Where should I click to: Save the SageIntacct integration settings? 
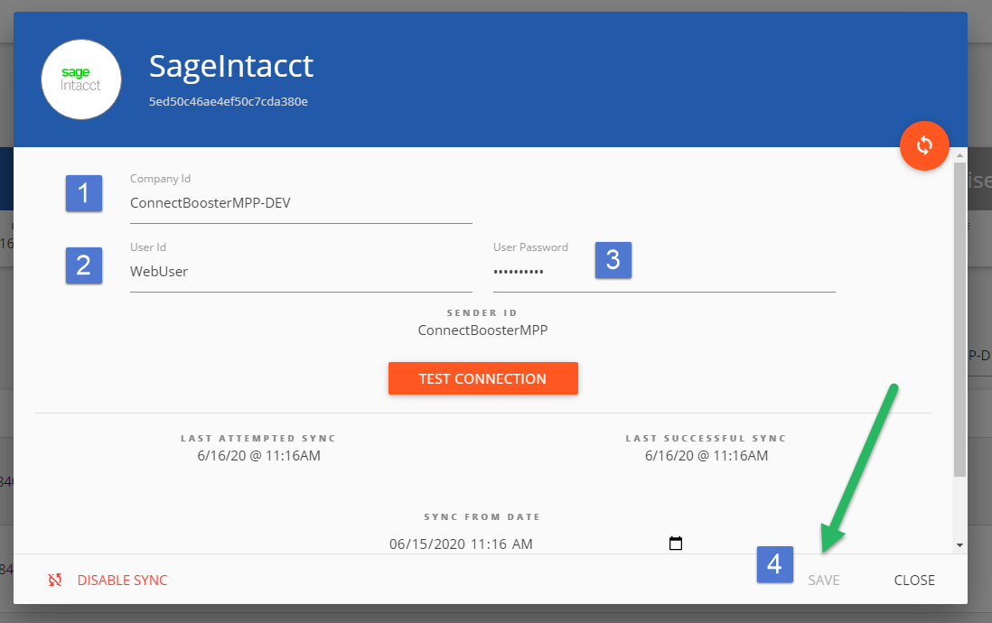pyautogui.click(x=823, y=581)
